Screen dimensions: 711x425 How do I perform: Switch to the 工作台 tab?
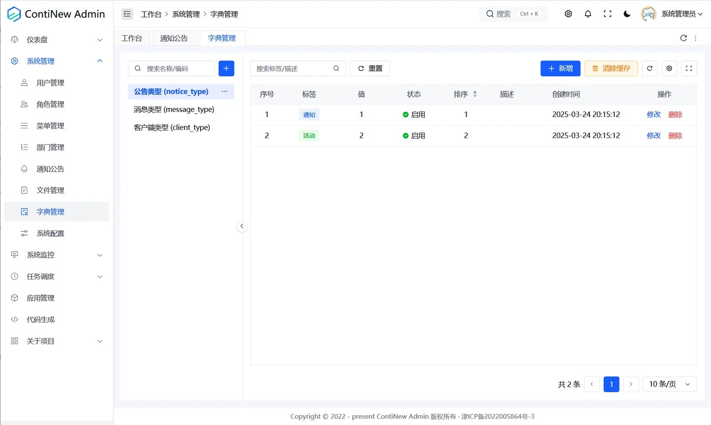tap(132, 38)
